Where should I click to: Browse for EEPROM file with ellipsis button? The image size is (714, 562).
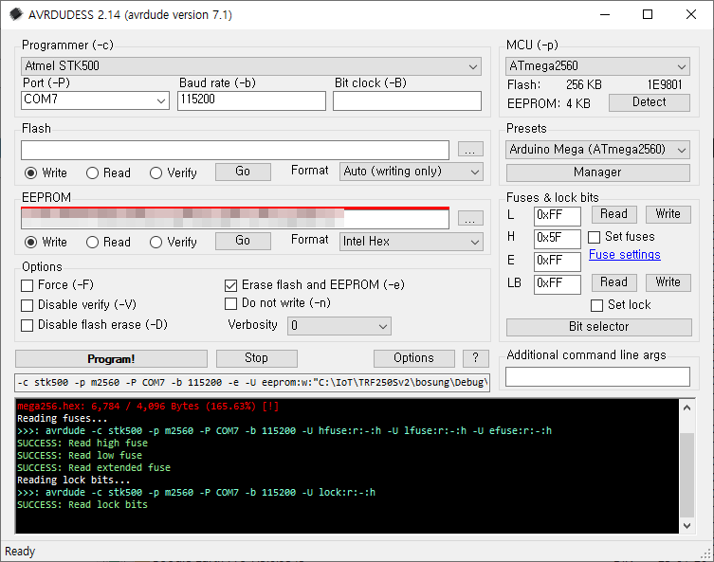pyautogui.click(x=470, y=219)
